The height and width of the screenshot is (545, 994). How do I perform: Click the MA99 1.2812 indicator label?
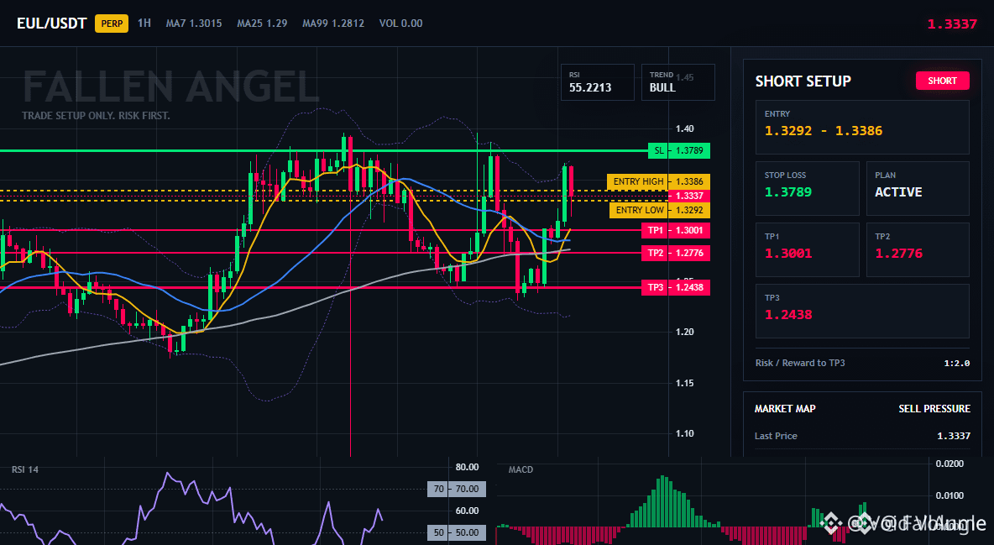(x=332, y=24)
